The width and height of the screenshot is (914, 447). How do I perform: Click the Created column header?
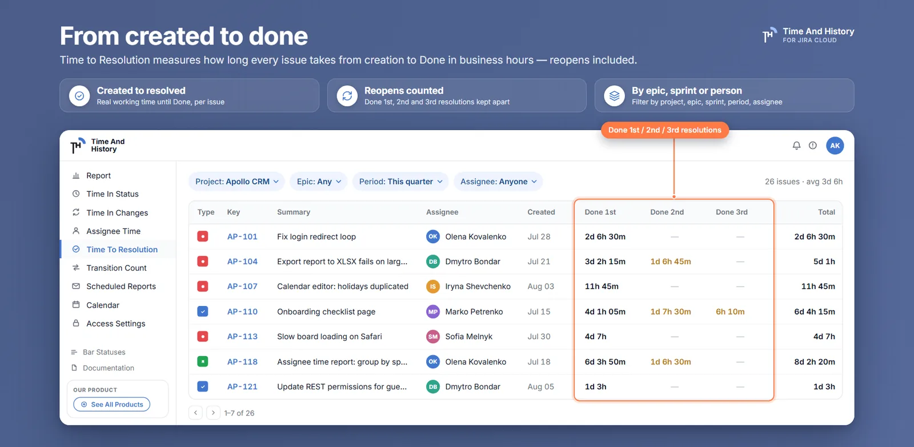(541, 212)
